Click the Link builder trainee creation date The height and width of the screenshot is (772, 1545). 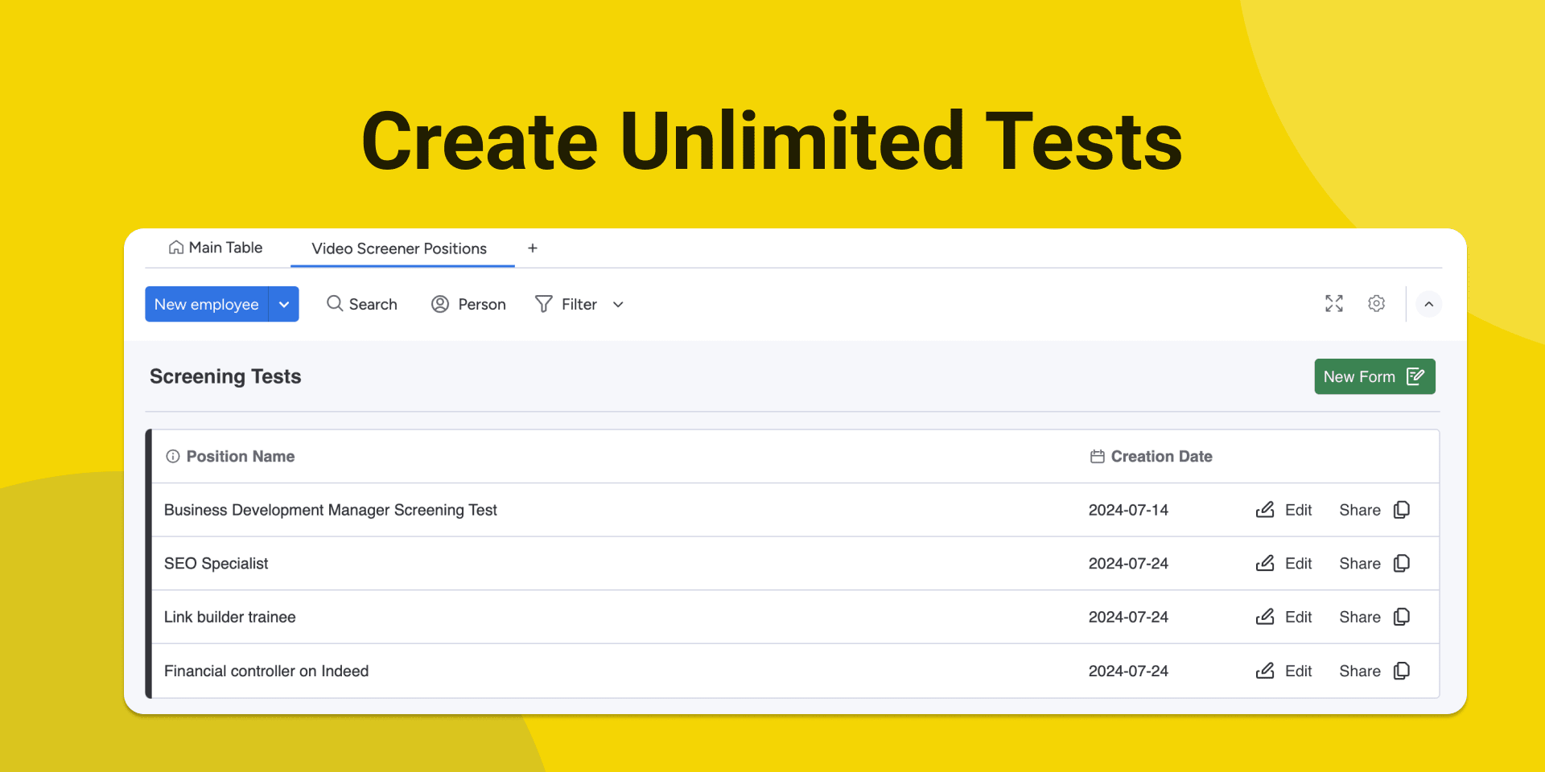1128,617
